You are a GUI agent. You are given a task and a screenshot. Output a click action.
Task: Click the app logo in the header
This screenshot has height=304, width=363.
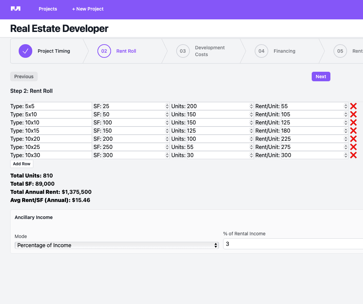coord(16,9)
